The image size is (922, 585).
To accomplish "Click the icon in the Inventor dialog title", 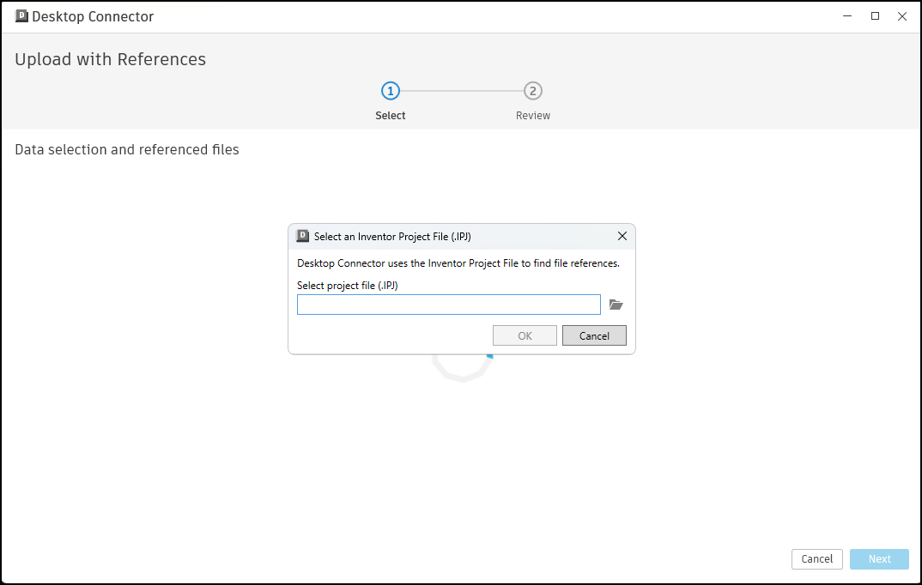I will [x=303, y=236].
